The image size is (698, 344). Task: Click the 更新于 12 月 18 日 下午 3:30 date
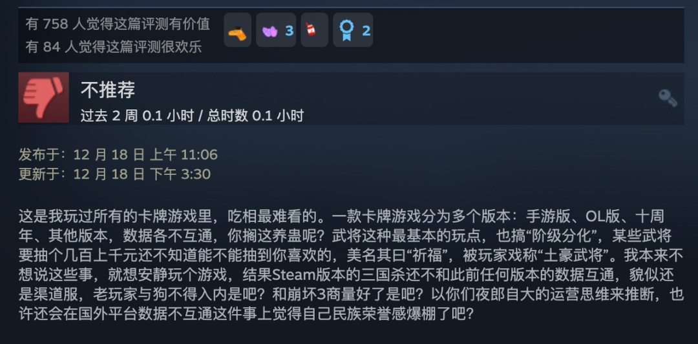pyautogui.click(x=114, y=174)
